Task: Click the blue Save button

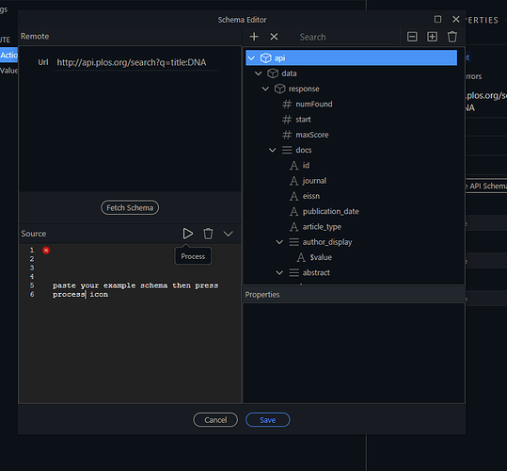Action: coord(267,420)
